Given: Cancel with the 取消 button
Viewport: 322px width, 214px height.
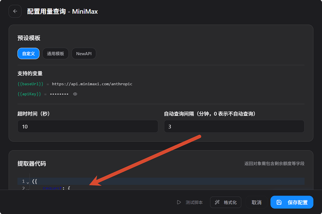Looking at the screenshot, I should tap(256, 202).
